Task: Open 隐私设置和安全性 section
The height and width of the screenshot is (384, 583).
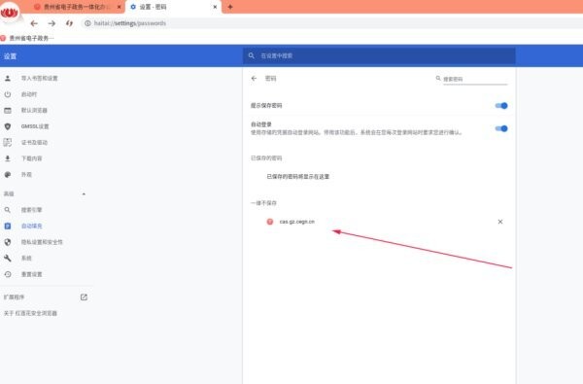Action: (42, 242)
